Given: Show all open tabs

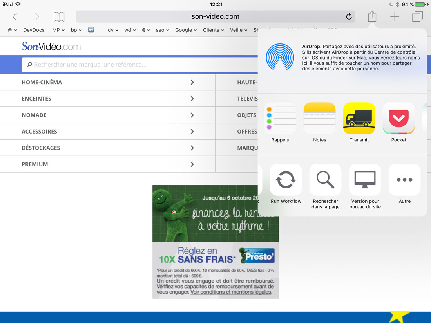Looking at the screenshot, I should point(417,16).
